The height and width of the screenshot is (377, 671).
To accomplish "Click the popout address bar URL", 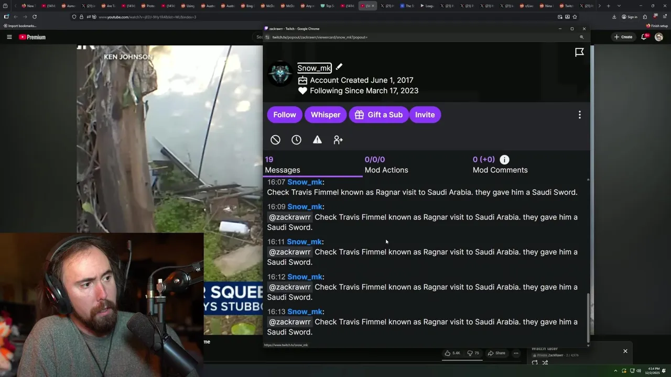I will 320,37.
